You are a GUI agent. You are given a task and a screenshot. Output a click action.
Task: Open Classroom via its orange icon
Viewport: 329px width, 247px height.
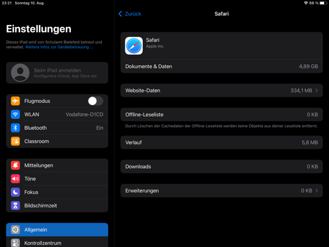click(15, 141)
